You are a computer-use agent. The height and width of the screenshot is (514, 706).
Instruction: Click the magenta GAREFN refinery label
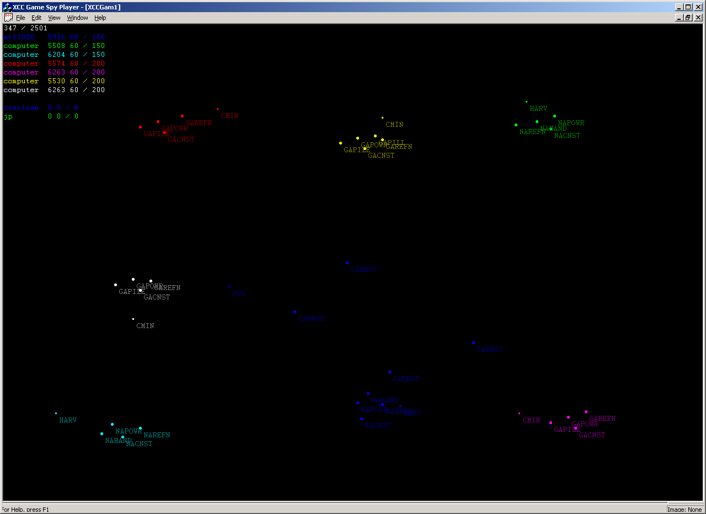[x=602, y=419]
